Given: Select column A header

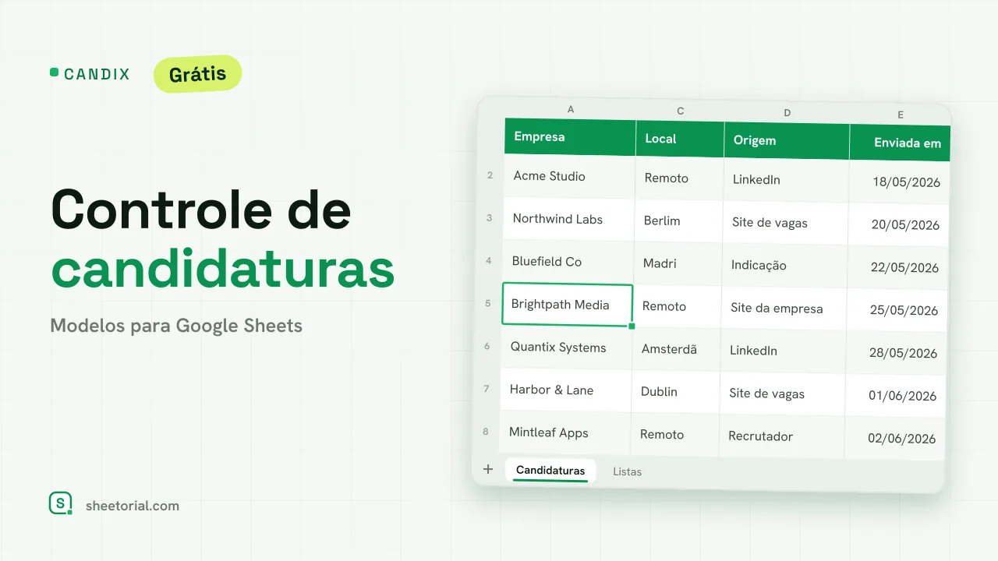Looking at the screenshot, I should pyautogui.click(x=571, y=109).
